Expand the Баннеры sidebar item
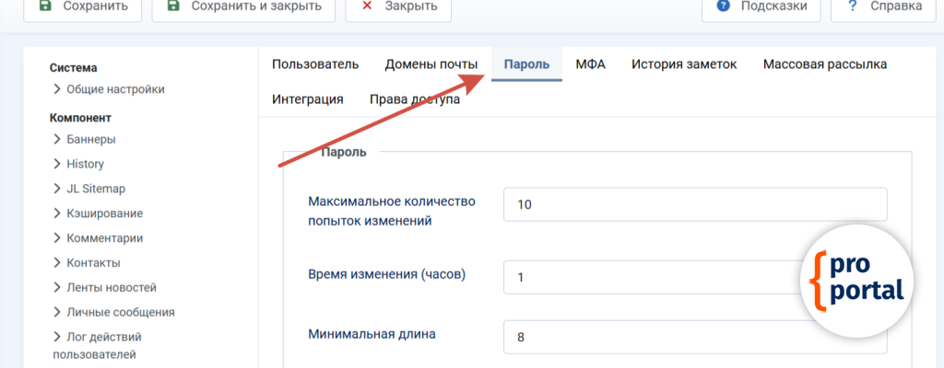The height and width of the screenshot is (368, 944). pyautogui.click(x=90, y=139)
